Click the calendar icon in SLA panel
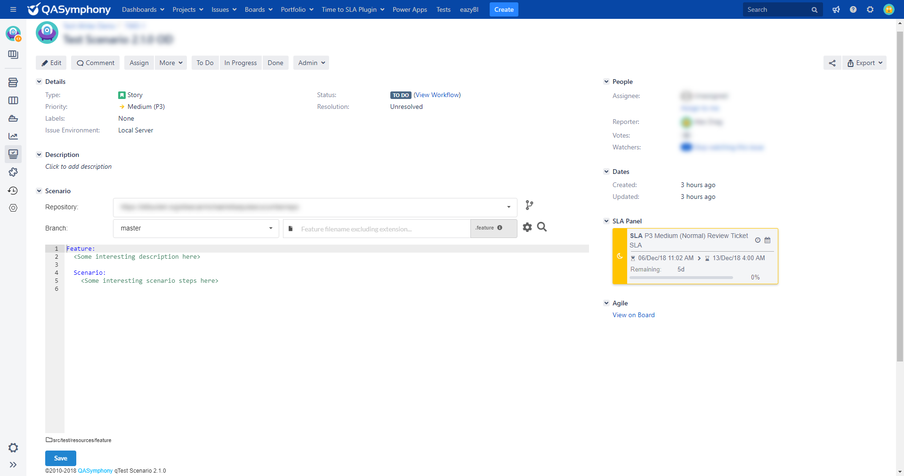904x476 pixels. tap(767, 240)
